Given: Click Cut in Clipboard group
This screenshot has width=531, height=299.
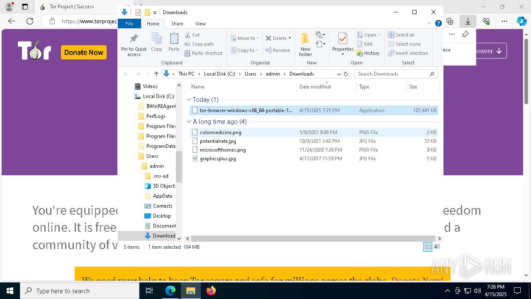Looking at the screenshot, I should click(192, 35).
